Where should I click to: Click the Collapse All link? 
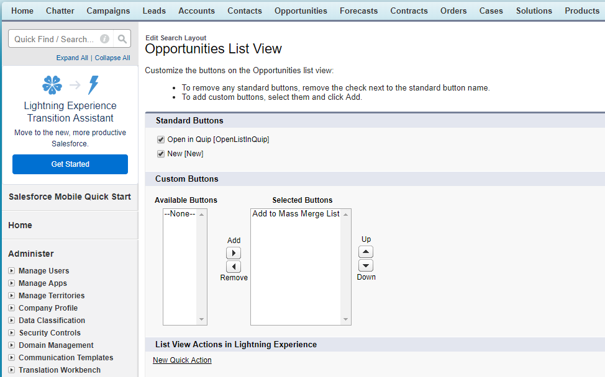[112, 58]
